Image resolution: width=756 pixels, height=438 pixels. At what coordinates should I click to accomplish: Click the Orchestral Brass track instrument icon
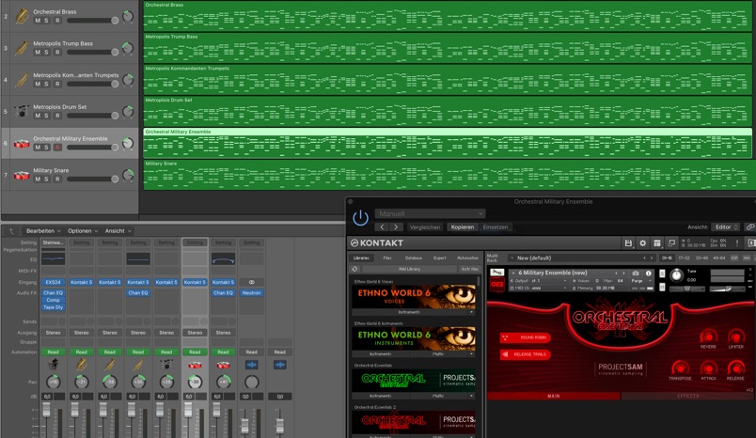pyautogui.click(x=22, y=16)
